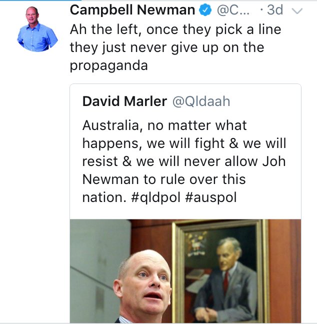Open the Campbell Newman display name
Image resolution: width=317 pixels, height=324 pixels.
pyautogui.click(x=132, y=10)
